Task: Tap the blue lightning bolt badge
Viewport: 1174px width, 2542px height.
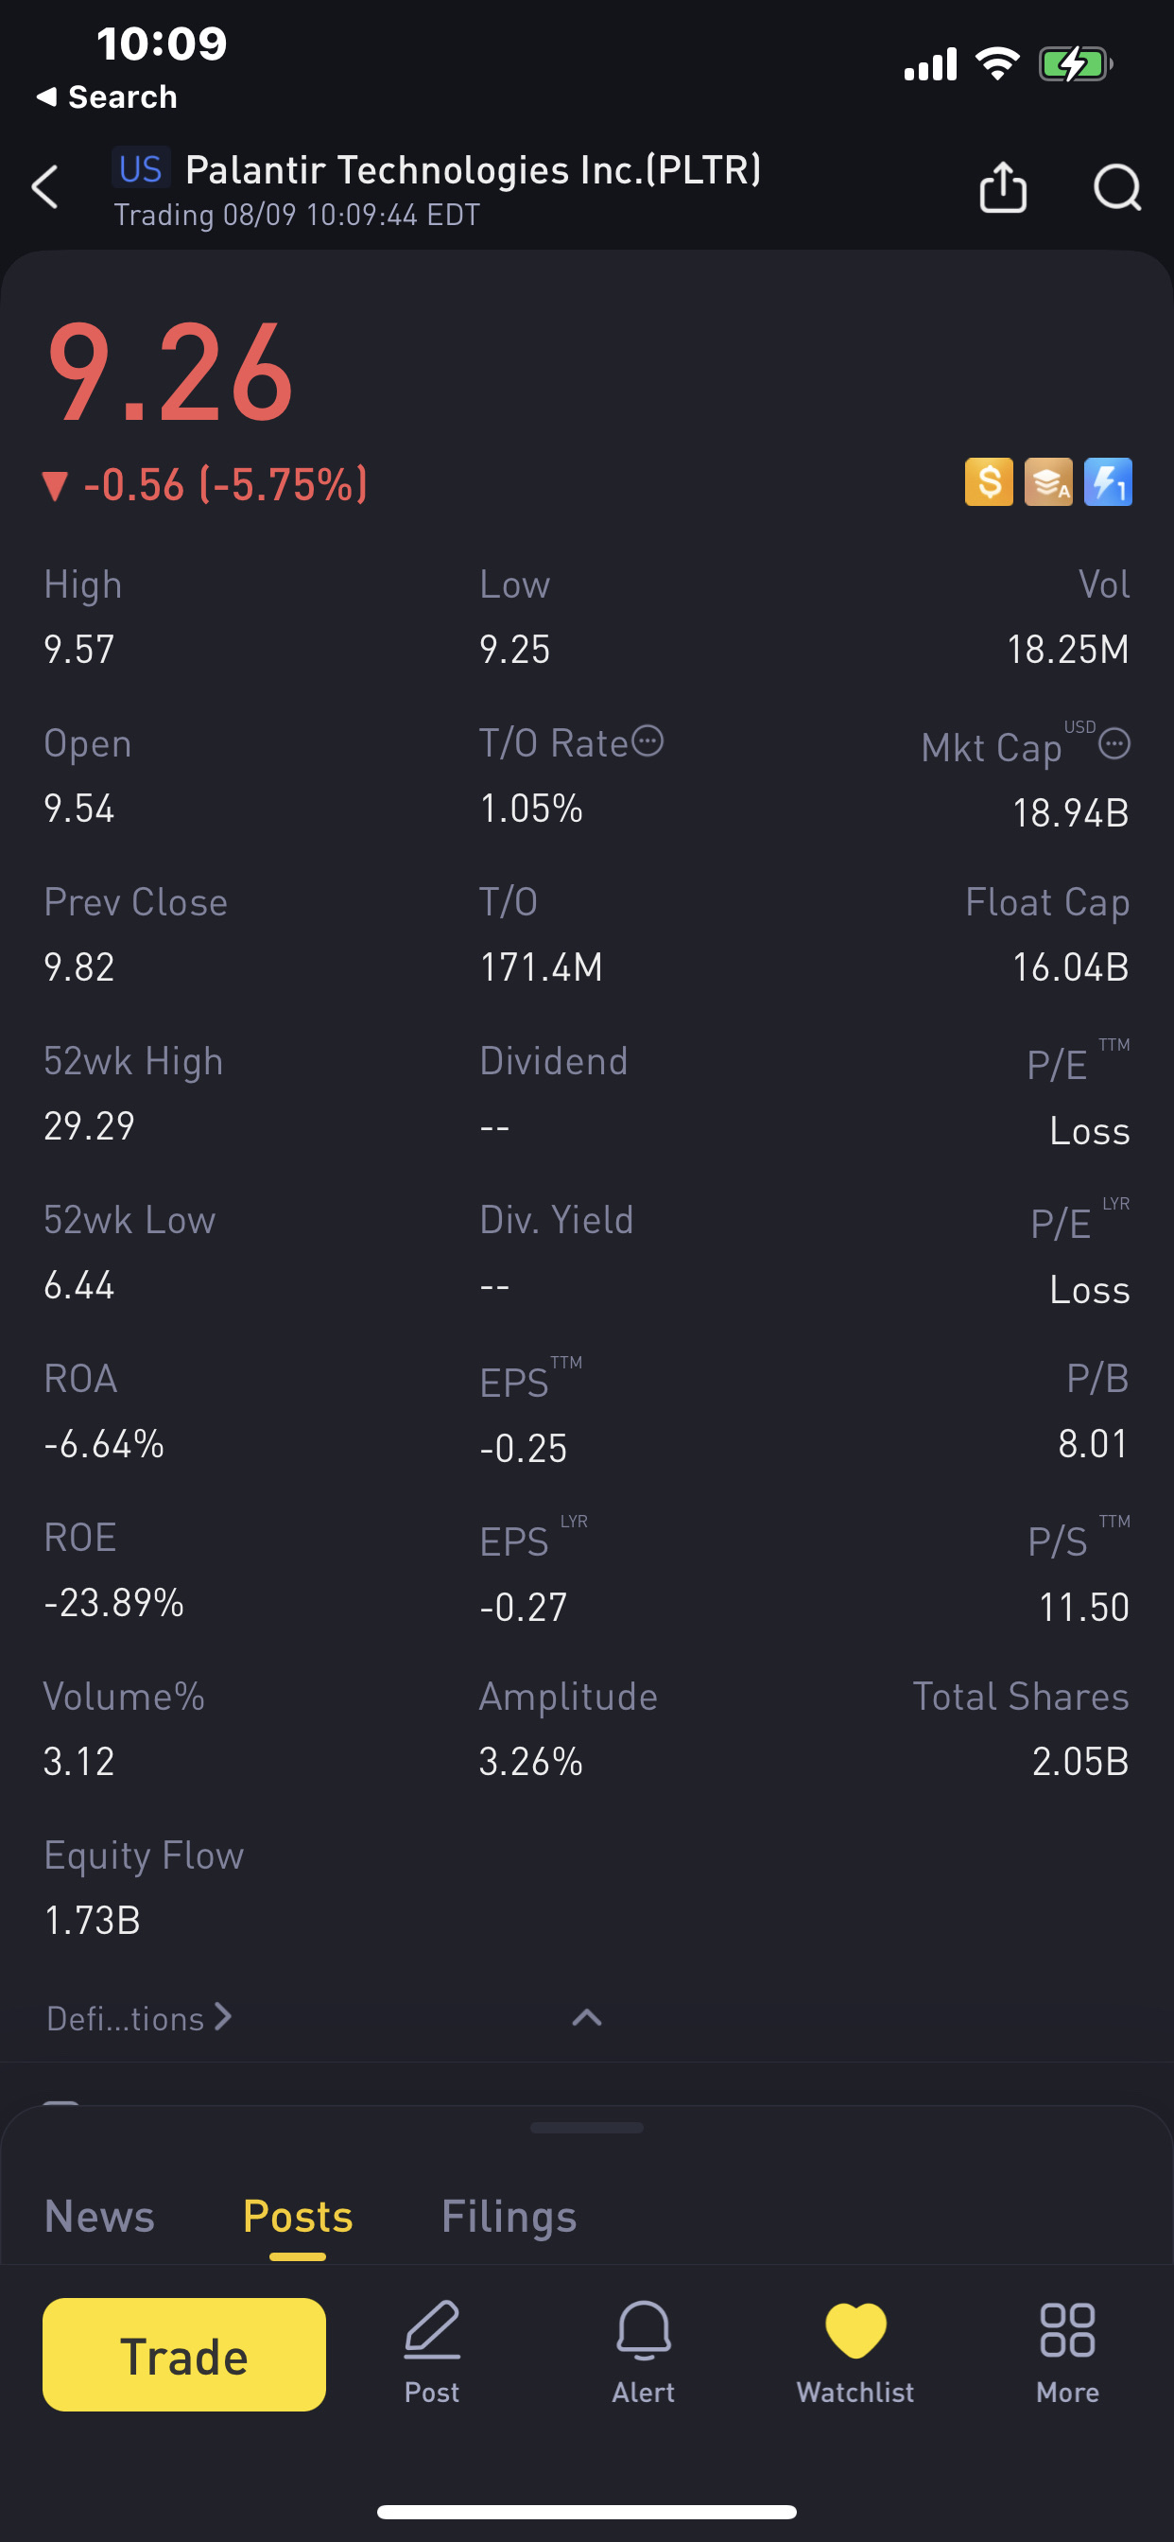Action: coord(1107,482)
